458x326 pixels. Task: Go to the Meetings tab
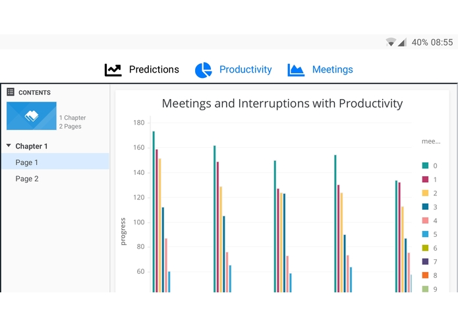point(332,69)
